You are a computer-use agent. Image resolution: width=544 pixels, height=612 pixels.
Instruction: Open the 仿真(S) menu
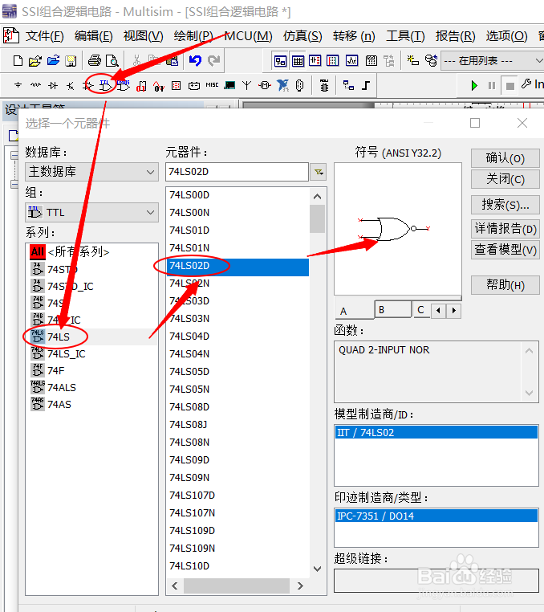[302, 36]
